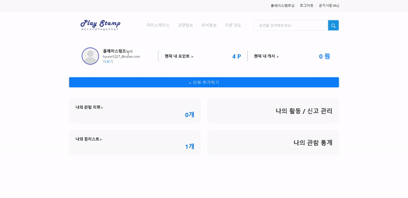Viewport: 408px width, 198px height.
Task: Click the 0 원 cash value
Action: coord(324,56)
